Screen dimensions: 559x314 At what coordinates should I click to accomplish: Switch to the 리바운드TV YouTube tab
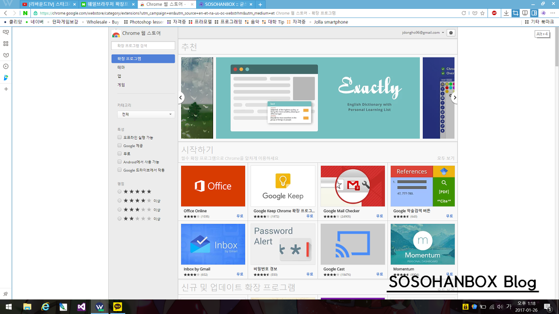point(49,4)
